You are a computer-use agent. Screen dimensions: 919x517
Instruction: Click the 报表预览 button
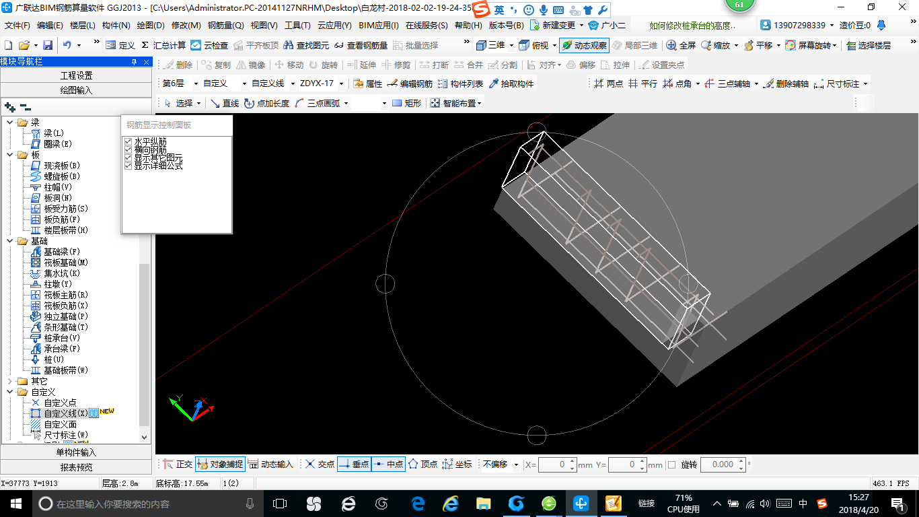(76, 467)
